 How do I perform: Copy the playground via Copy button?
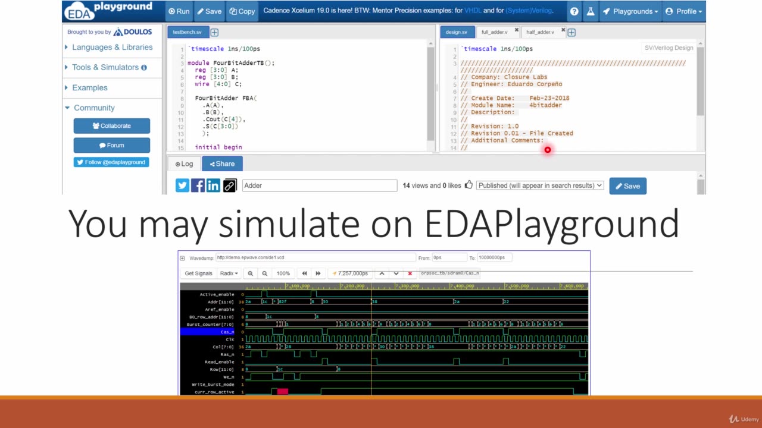[242, 11]
